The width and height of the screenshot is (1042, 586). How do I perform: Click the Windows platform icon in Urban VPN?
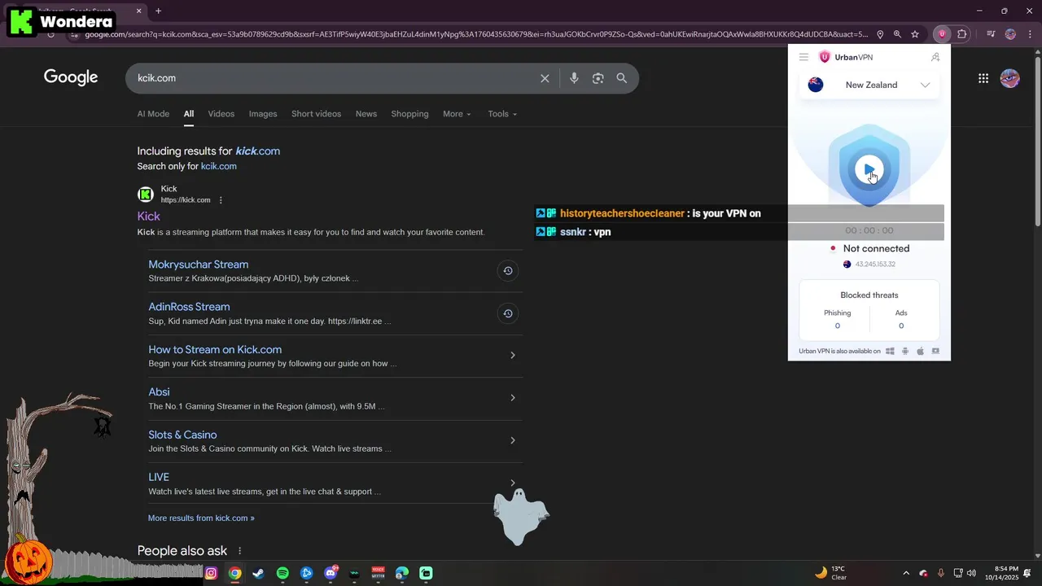(890, 352)
